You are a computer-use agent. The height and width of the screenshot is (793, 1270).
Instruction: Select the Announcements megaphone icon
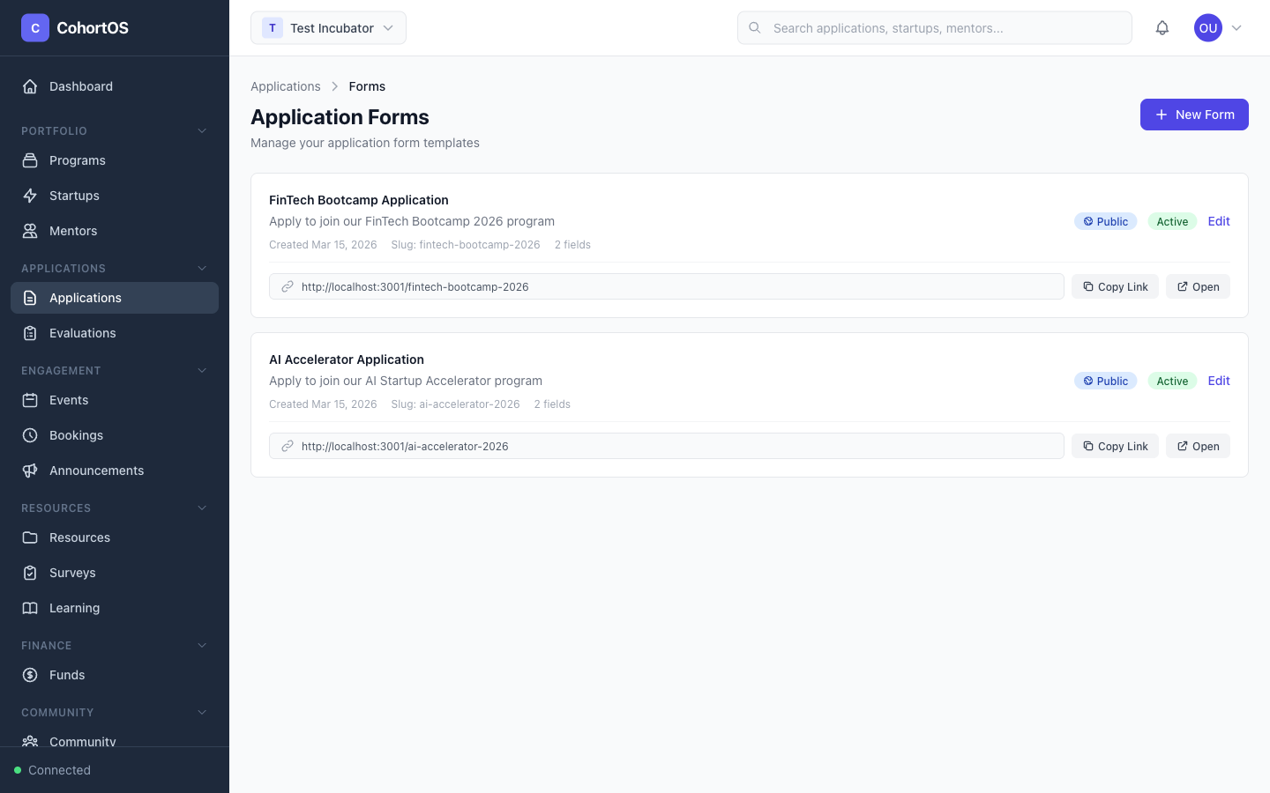[29, 471]
